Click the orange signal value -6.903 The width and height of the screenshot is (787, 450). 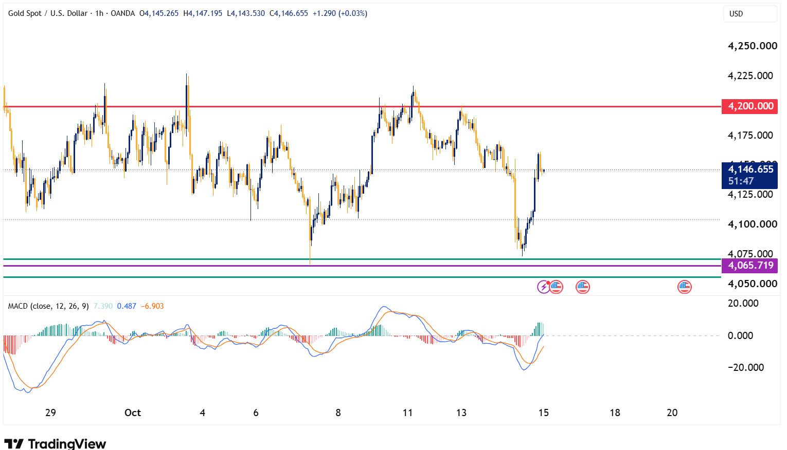click(x=152, y=306)
